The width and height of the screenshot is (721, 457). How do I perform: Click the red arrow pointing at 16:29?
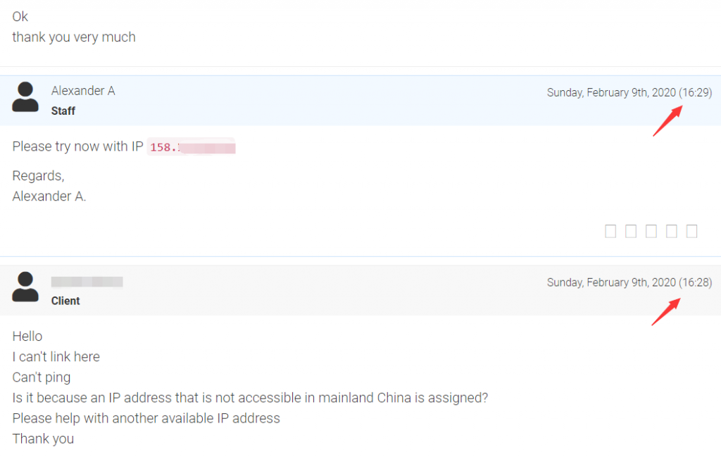point(667,120)
